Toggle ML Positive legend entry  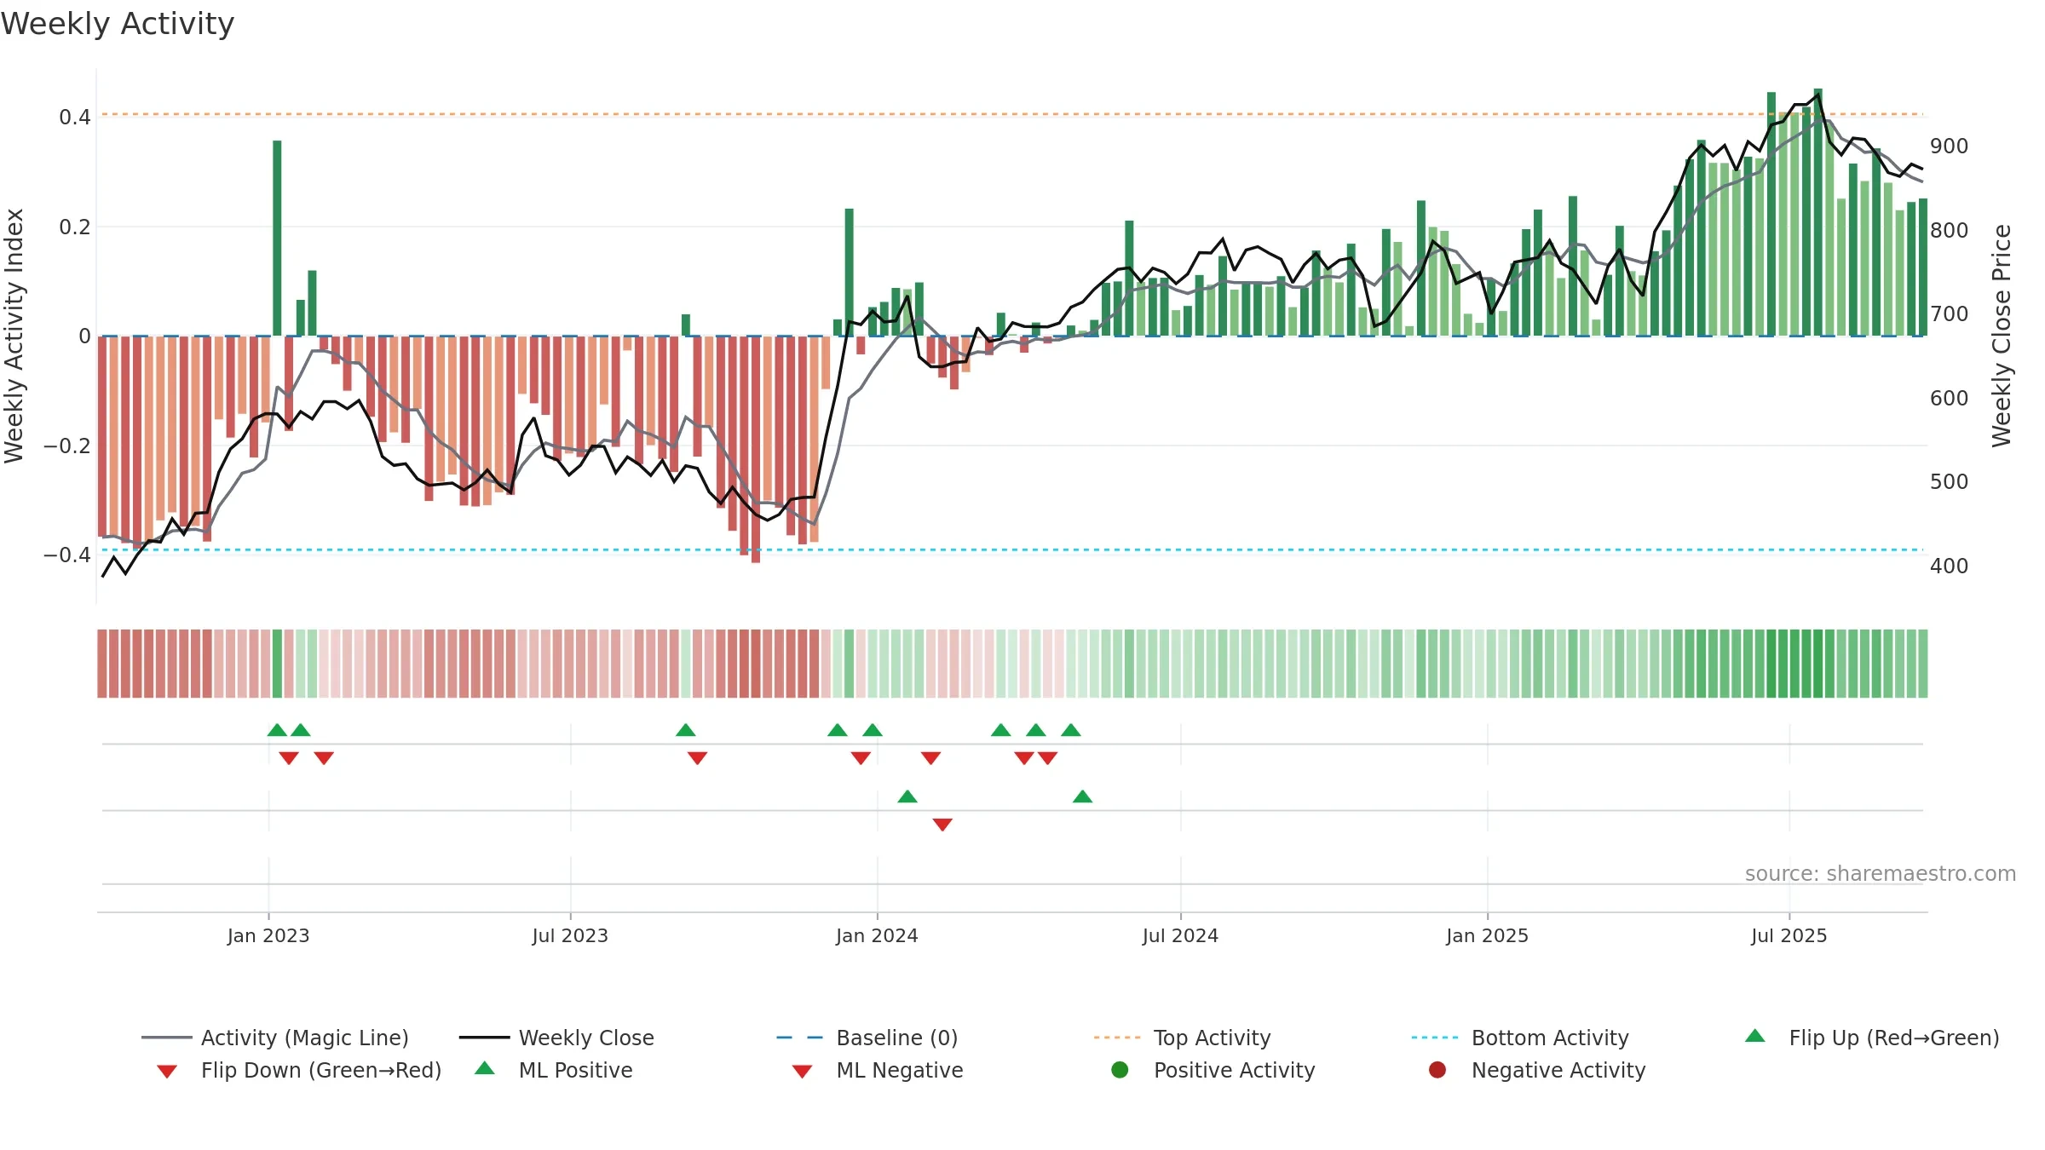point(554,1070)
